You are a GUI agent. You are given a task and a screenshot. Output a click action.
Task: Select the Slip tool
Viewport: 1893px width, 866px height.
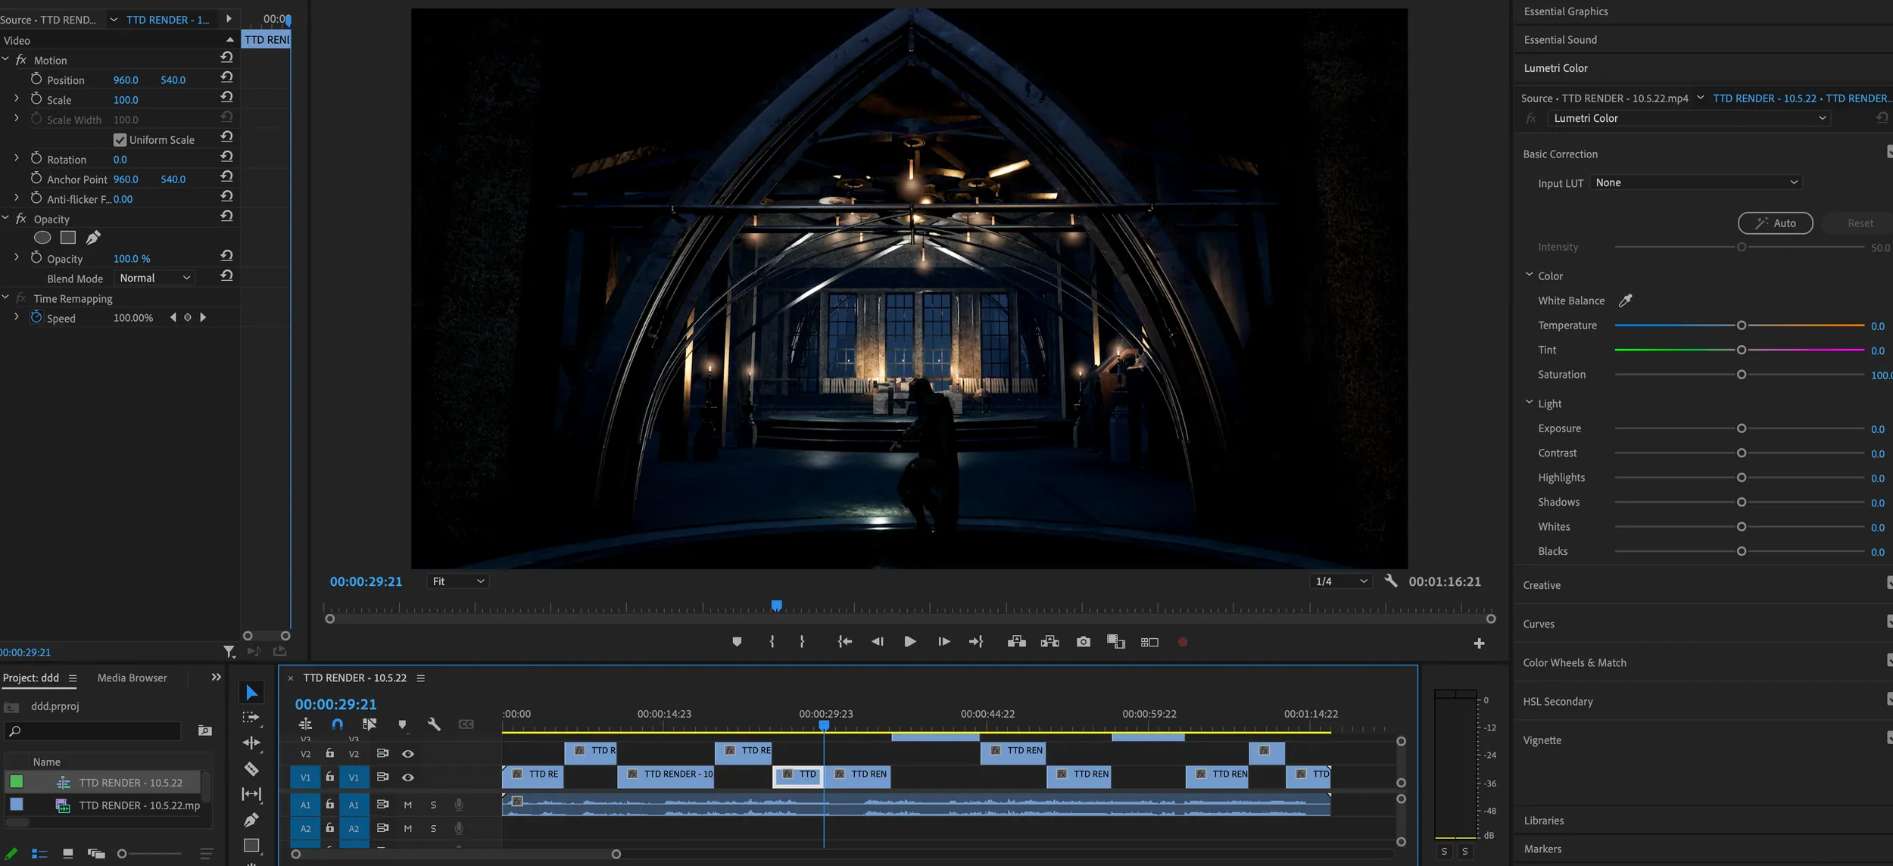pyautogui.click(x=251, y=794)
